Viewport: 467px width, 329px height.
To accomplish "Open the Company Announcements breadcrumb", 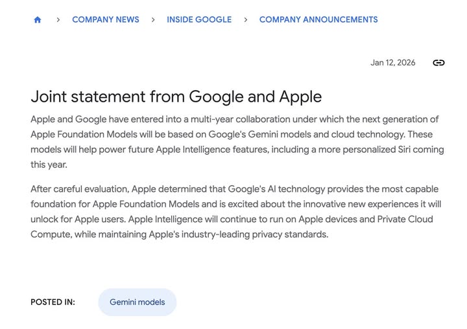I will click(x=318, y=20).
